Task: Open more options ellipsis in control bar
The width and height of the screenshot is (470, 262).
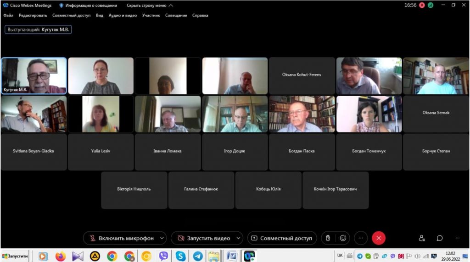Action: 361,238
